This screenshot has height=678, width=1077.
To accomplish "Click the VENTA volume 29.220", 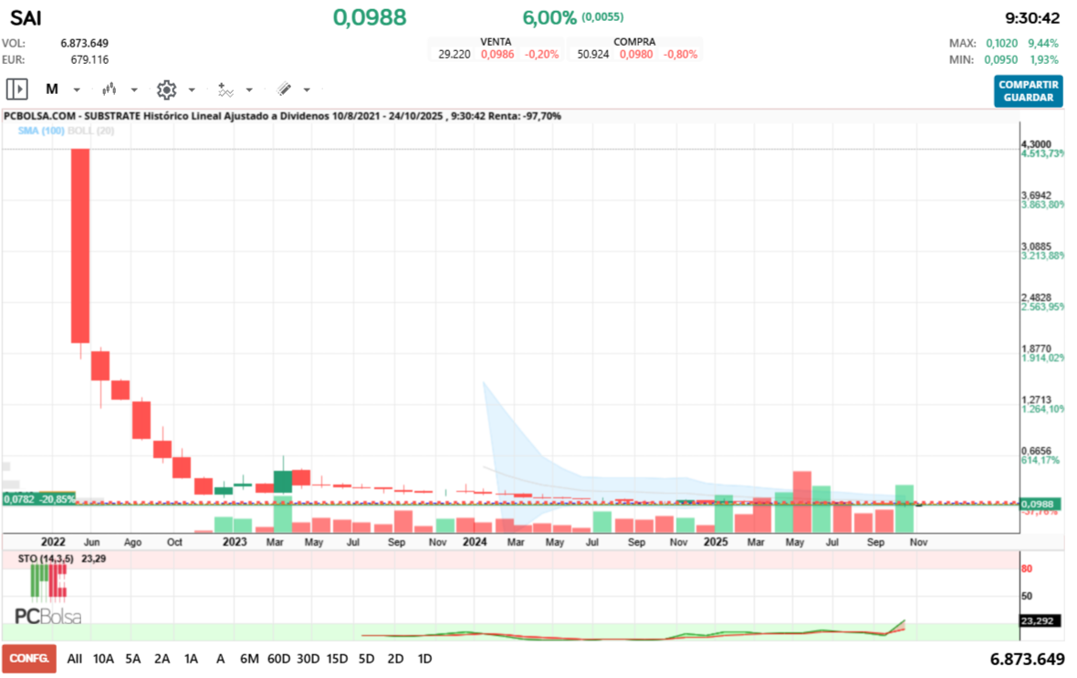I will [x=454, y=54].
